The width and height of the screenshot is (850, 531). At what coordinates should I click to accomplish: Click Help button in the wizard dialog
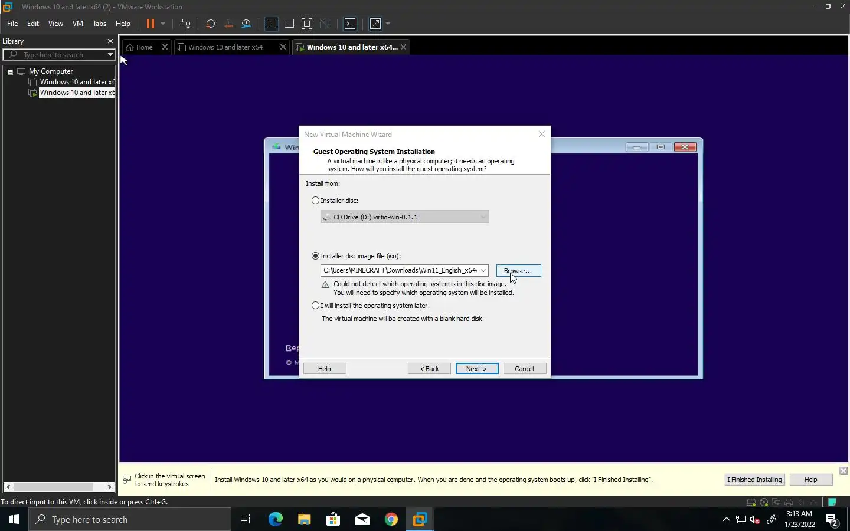click(x=325, y=369)
